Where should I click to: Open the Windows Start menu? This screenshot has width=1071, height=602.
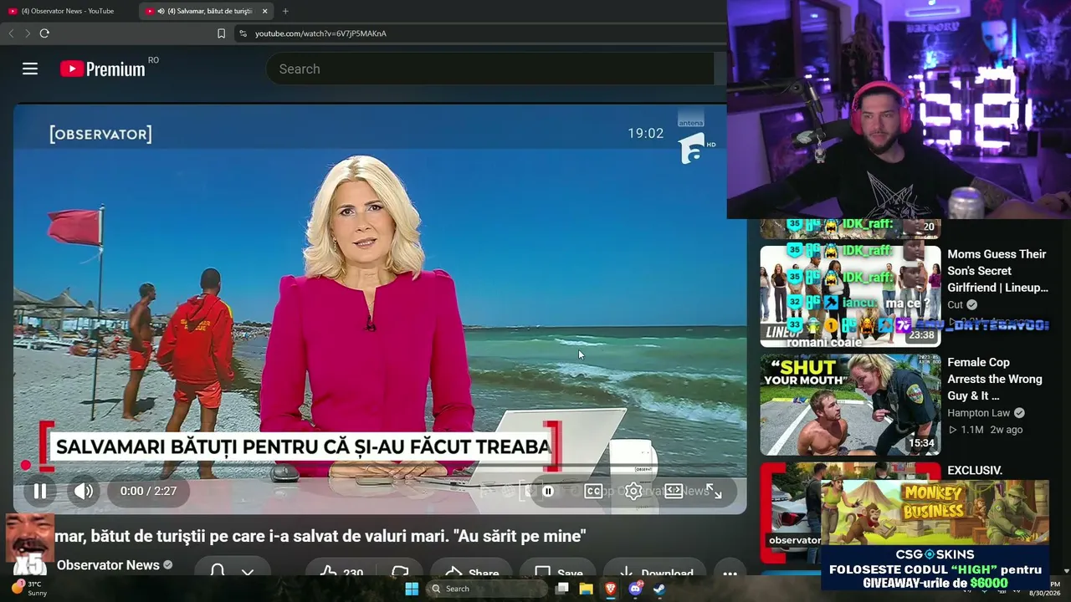[412, 589]
